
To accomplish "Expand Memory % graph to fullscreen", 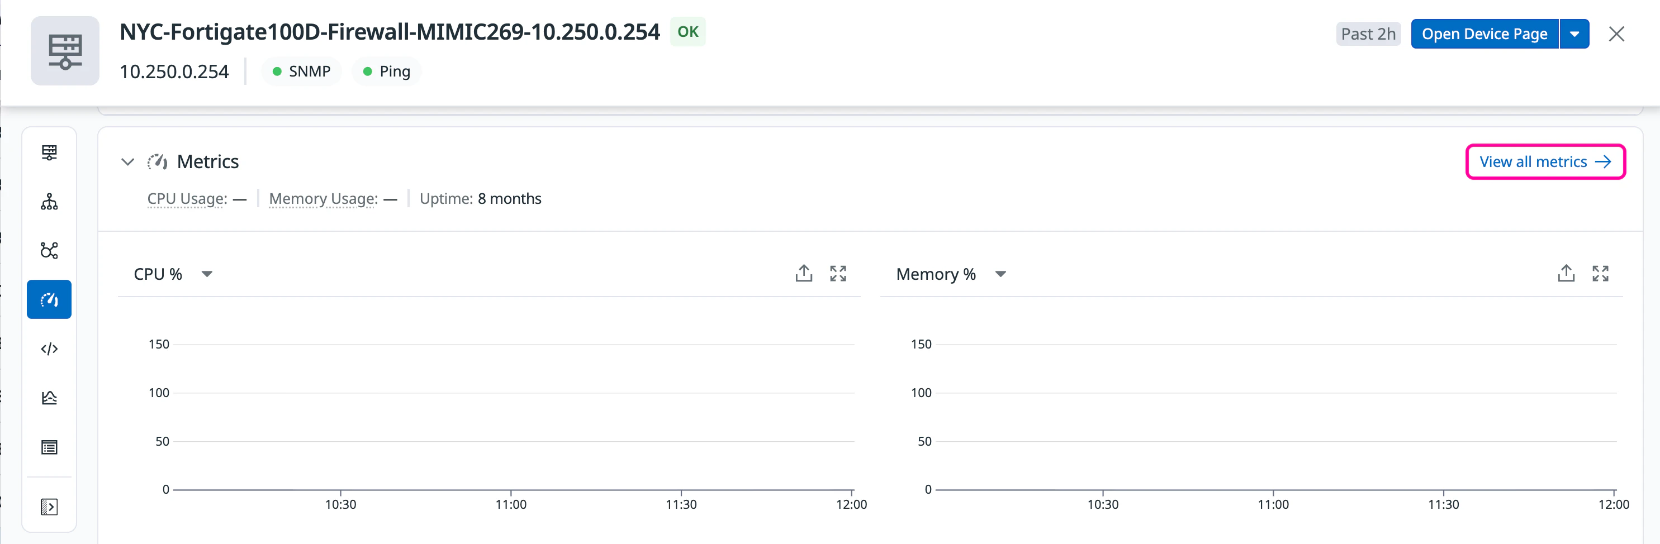I will click(1600, 274).
